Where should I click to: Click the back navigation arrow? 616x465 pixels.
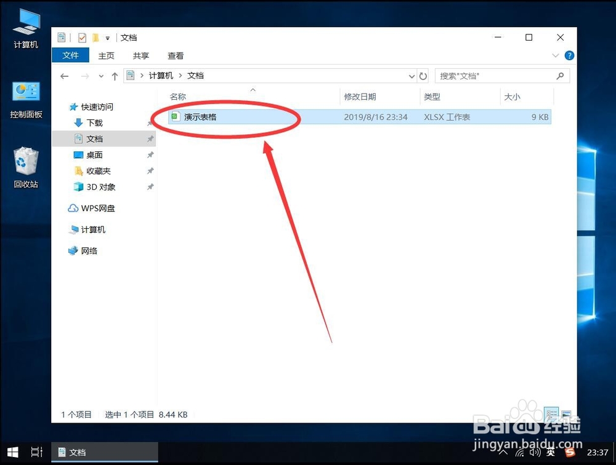[x=65, y=75]
